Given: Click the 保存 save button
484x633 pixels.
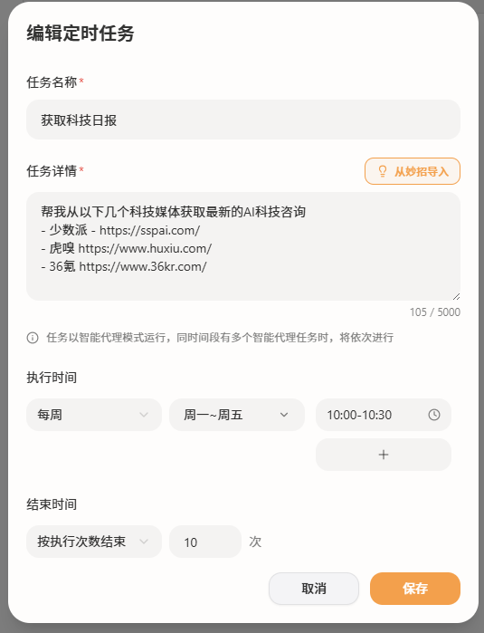Looking at the screenshot, I should [415, 589].
